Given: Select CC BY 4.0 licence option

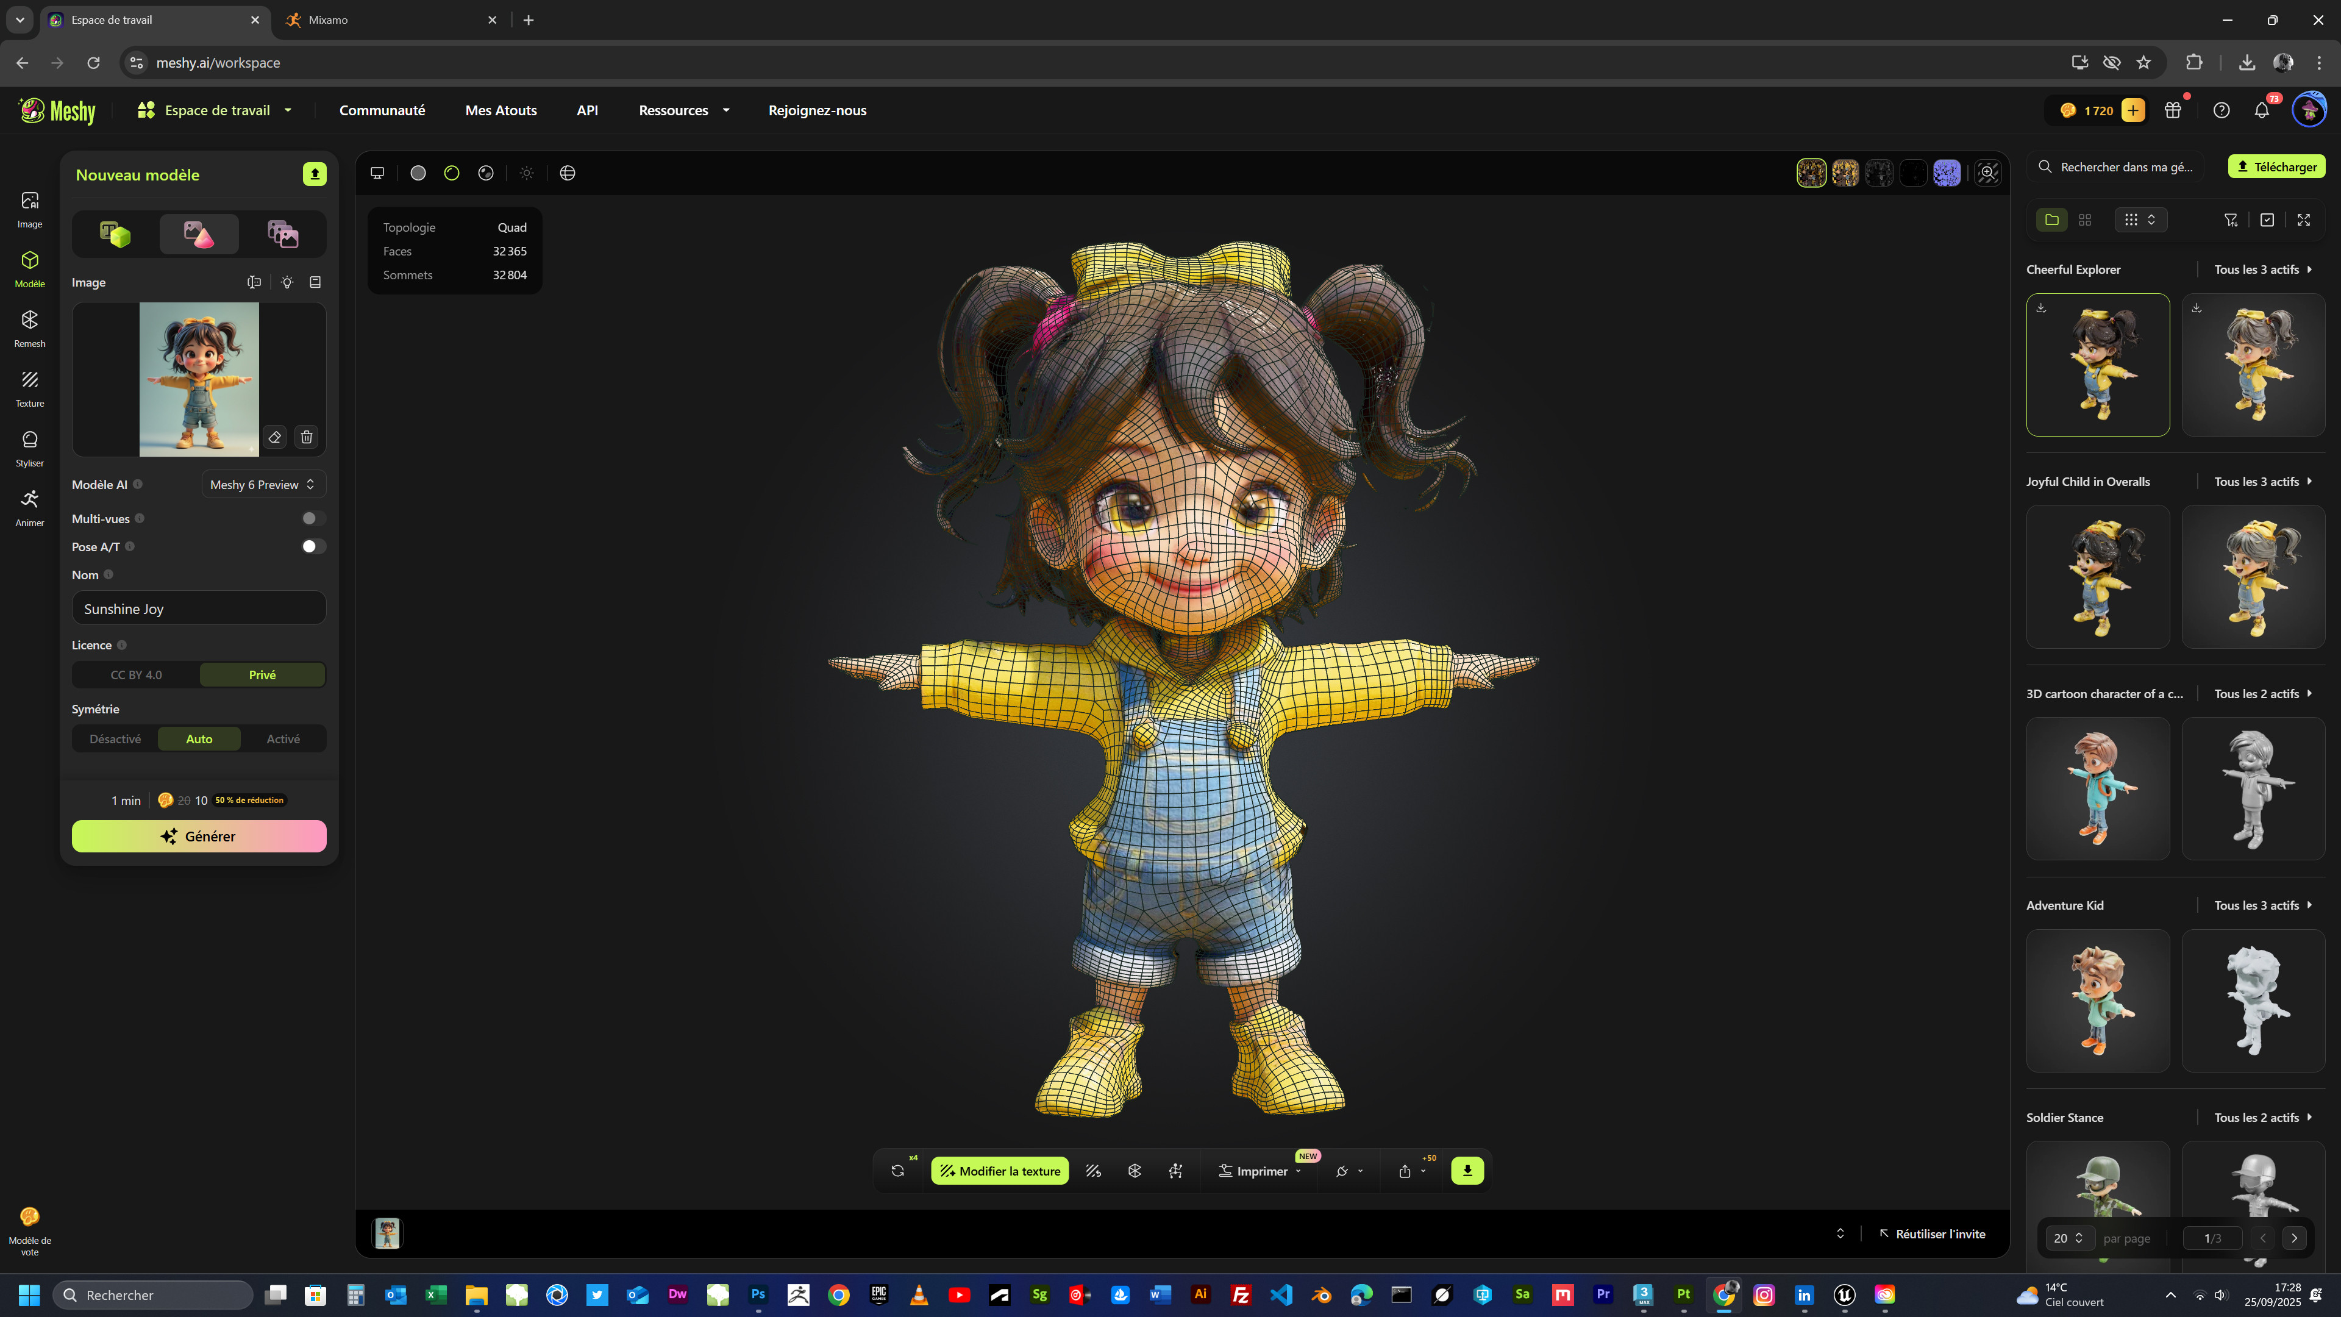Looking at the screenshot, I should point(137,674).
